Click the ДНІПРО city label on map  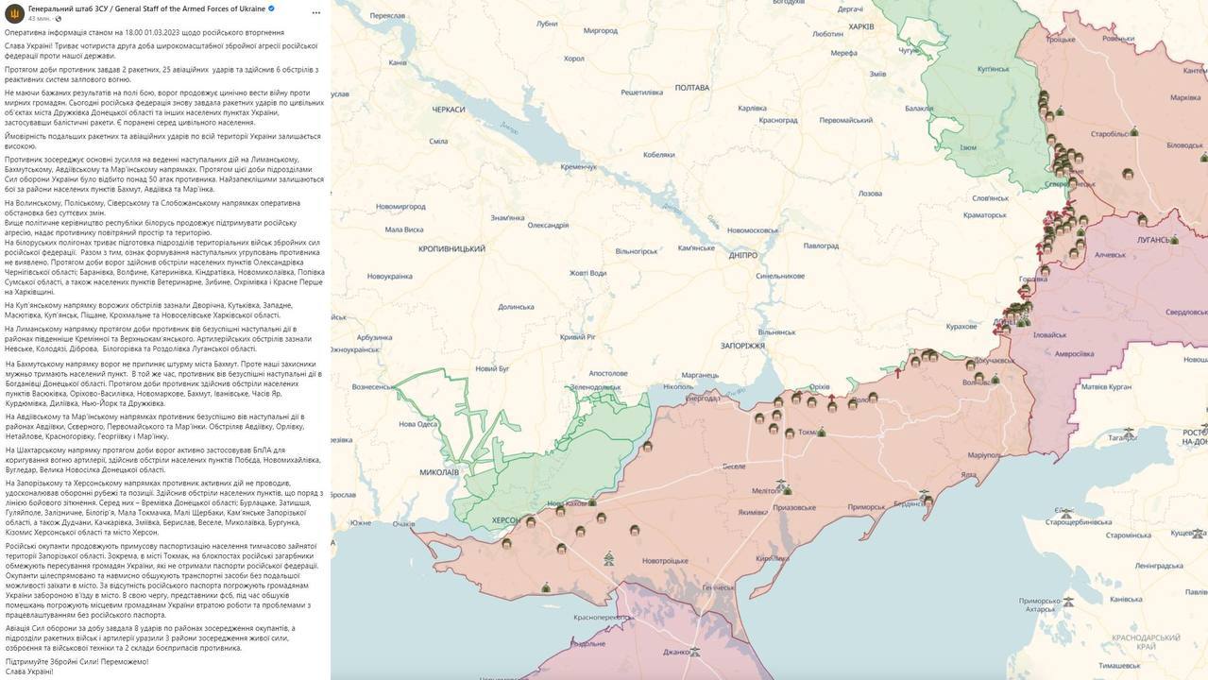coord(743,255)
